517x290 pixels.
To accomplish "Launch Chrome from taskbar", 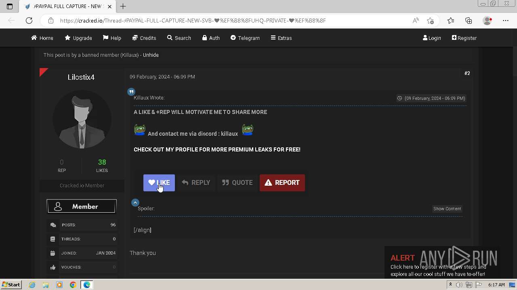I will point(73,285).
